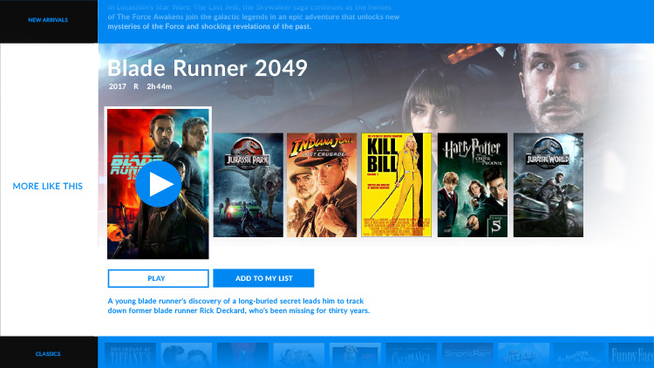Select the MORE LIKE THIS section label
The height and width of the screenshot is (368, 654).
pos(48,186)
